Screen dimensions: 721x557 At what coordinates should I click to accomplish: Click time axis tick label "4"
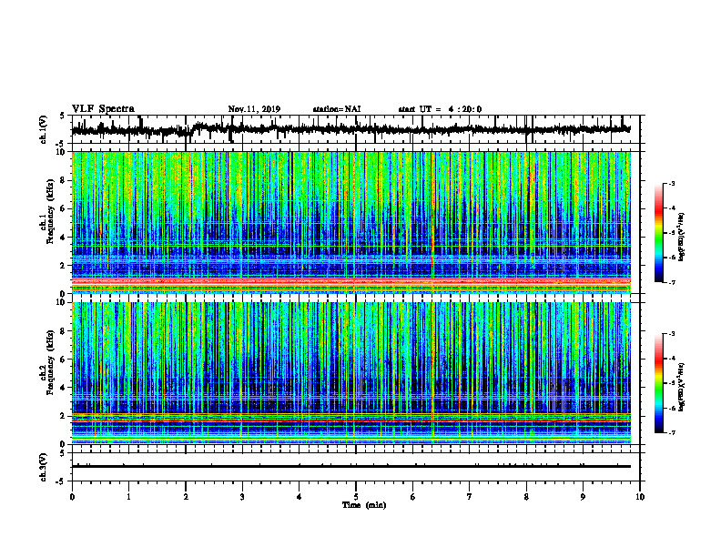point(300,497)
